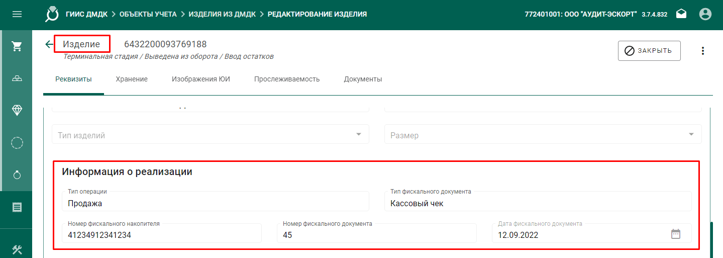Click the Дата фискального документа field
This screenshot has height=258, width=723.
pos(592,233)
